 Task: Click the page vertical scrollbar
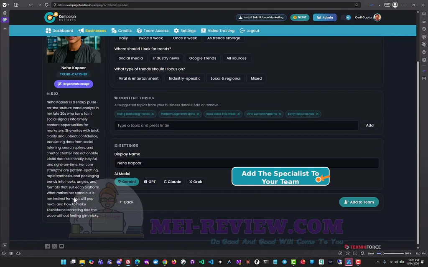click(x=418, y=153)
